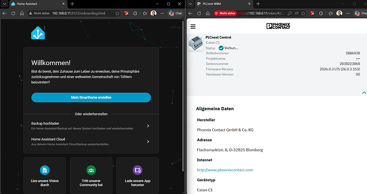Click the onboarding page vertical scrollbar
This screenshot has width=367, height=194.
coord(183,95)
